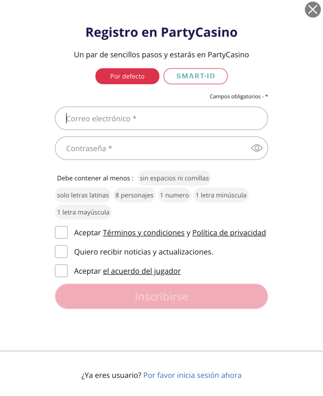Screen dimensions: 323x396
Task: Show the password with the eye icon
Action: point(257,148)
